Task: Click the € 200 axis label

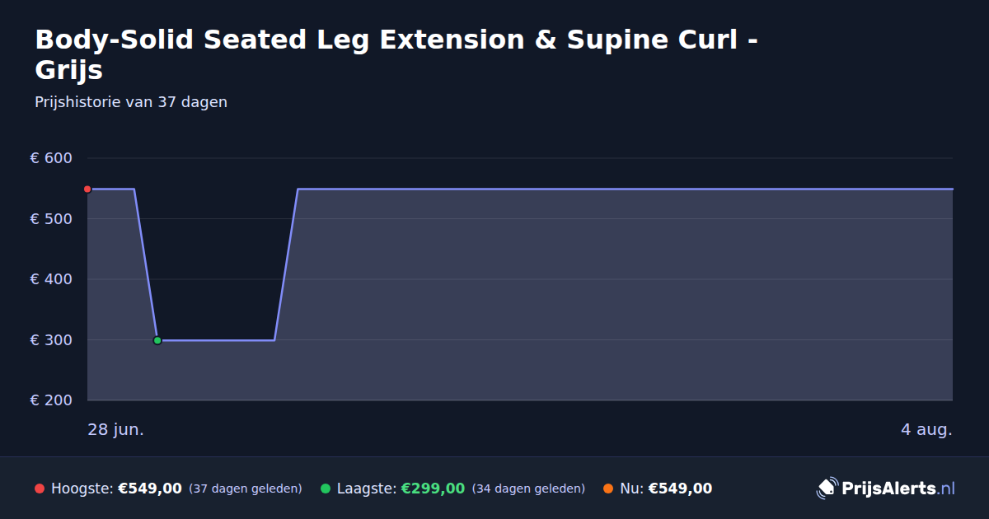Action: [51, 400]
